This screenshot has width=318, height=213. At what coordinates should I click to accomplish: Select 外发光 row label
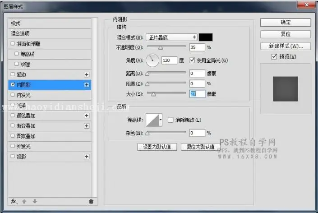[x=24, y=146]
